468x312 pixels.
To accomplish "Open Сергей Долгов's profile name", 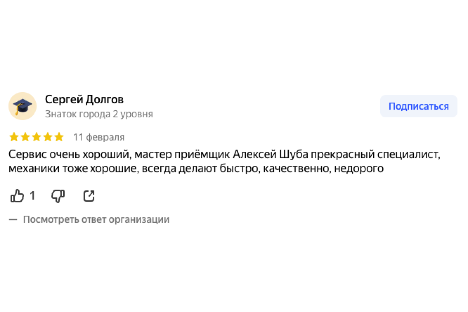I will (x=84, y=99).
